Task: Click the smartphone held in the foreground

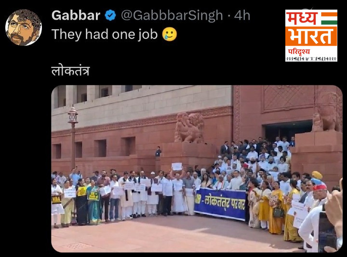Action: pos(327,231)
